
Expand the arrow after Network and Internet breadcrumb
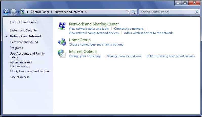coord(86,12)
